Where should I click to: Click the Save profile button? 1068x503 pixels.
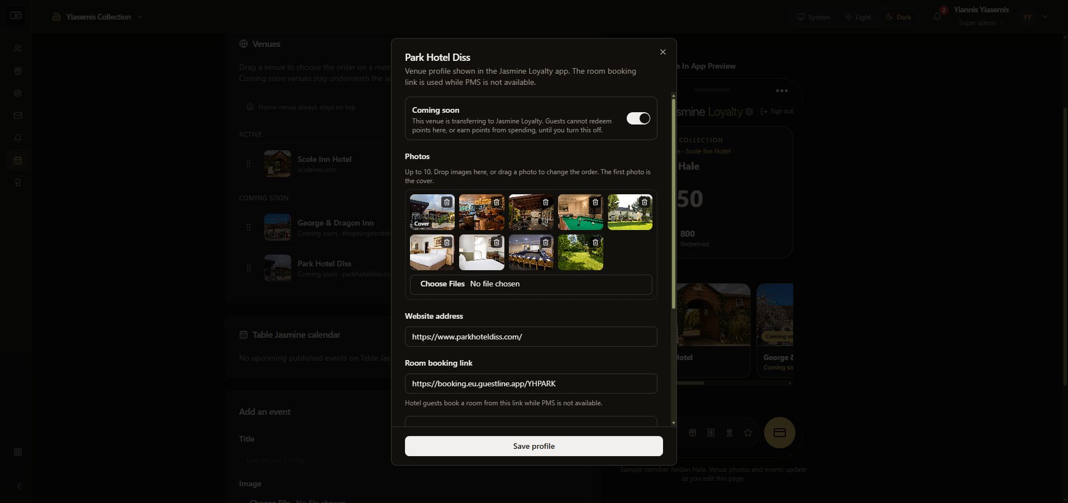pyautogui.click(x=534, y=446)
